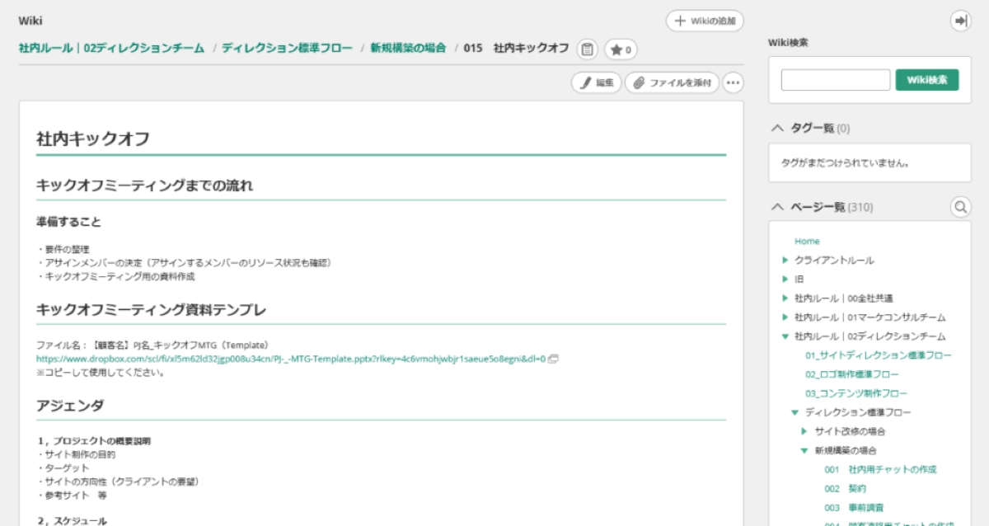Open 03_コンテンツ制作フロー page
The height and width of the screenshot is (526, 989).
(856, 393)
